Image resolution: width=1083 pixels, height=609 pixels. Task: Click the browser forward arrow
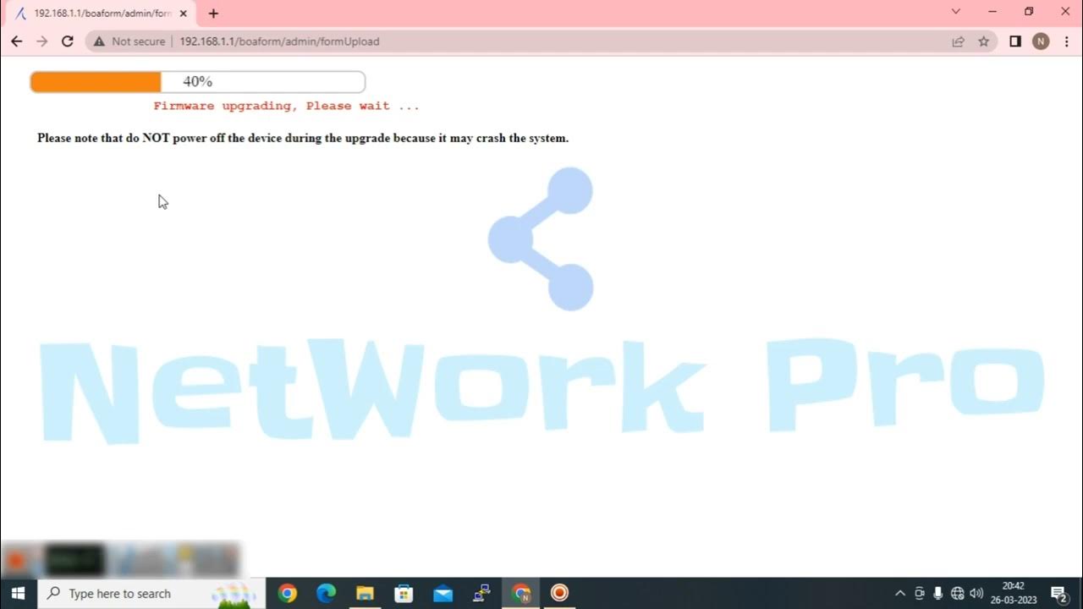[x=41, y=41]
